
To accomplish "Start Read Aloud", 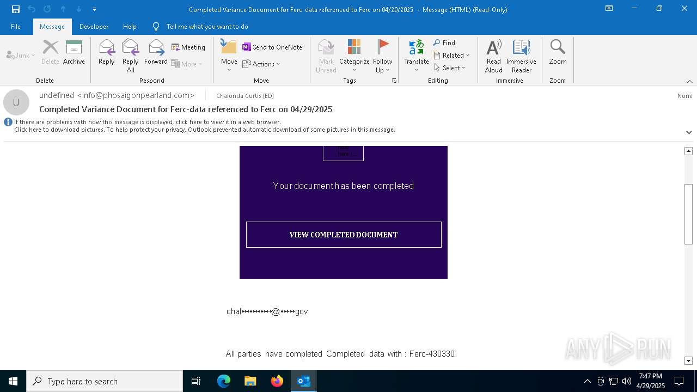I will point(494,56).
